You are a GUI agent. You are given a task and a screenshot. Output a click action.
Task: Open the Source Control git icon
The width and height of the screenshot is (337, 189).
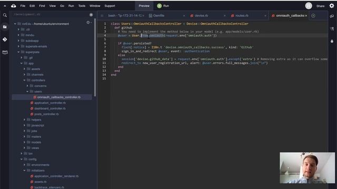click(5, 39)
